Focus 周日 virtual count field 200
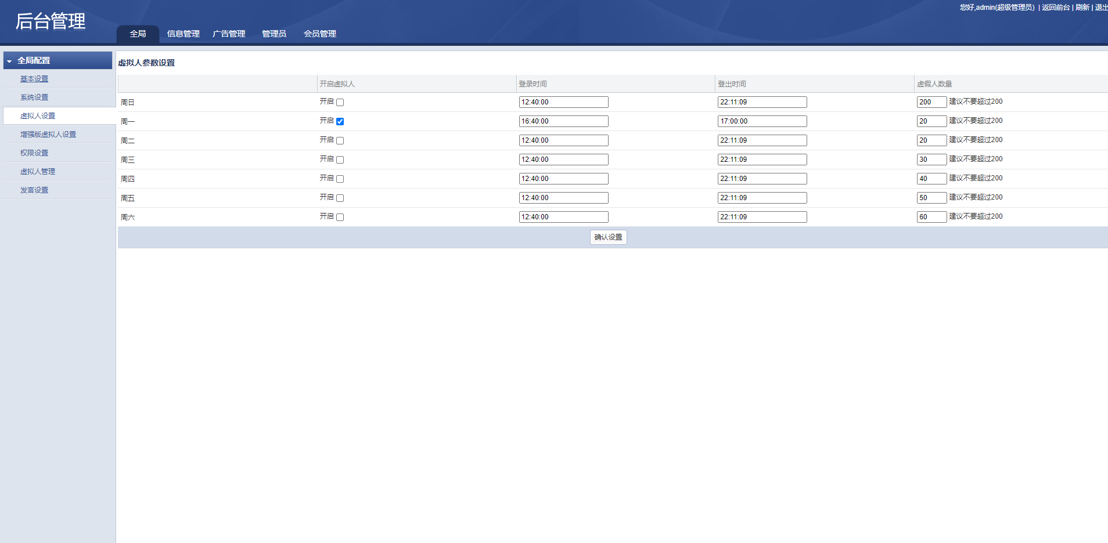This screenshot has width=1108, height=543. [x=932, y=102]
